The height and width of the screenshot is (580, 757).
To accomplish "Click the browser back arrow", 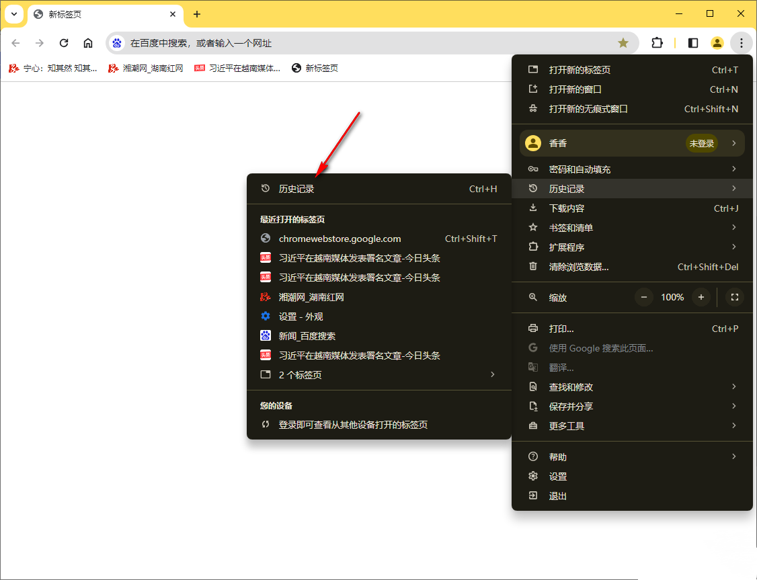I will pyautogui.click(x=15, y=43).
